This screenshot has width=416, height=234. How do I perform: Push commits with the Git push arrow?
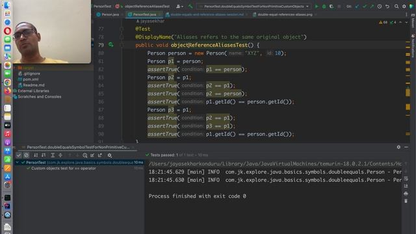[x=372, y=6]
